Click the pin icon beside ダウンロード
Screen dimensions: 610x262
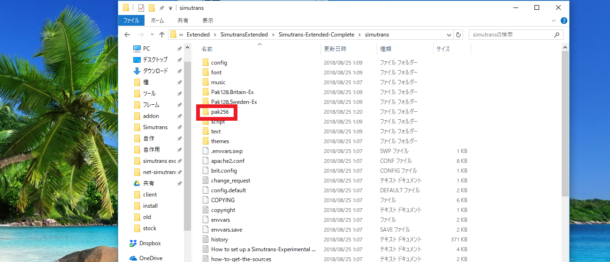[x=179, y=71]
